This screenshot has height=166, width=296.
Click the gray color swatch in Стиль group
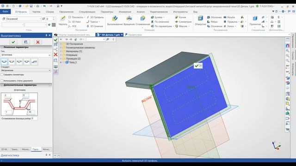[x=54, y=24]
